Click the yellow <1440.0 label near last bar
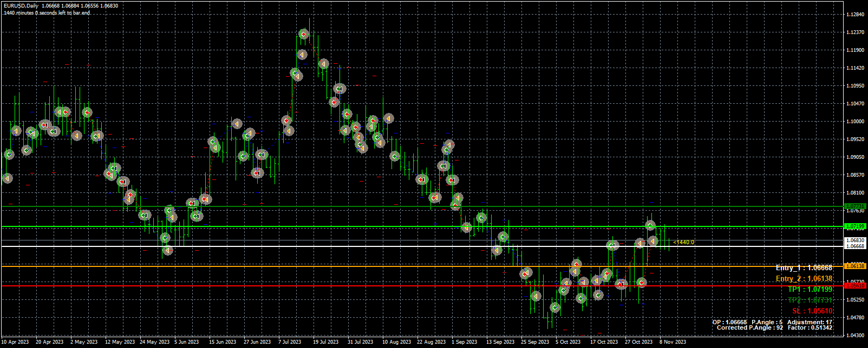 [683, 243]
